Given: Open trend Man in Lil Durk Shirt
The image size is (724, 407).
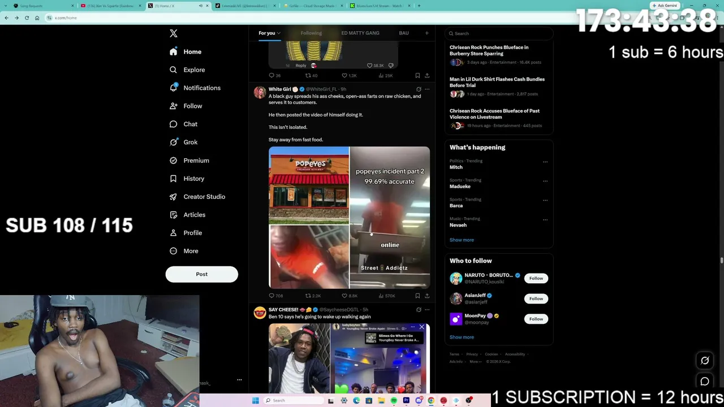Looking at the screenshot, I should (497, 82).
